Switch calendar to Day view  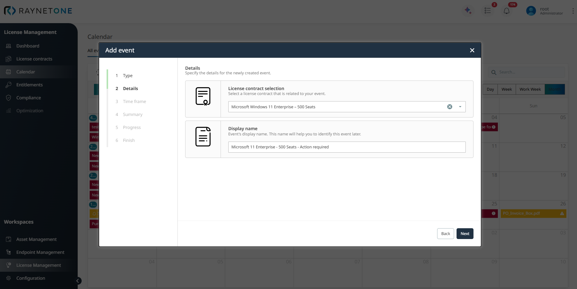(490, 89)
